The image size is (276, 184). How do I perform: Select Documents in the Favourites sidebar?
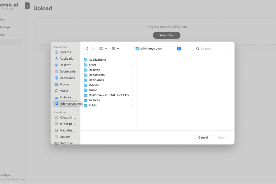[65, 72]
